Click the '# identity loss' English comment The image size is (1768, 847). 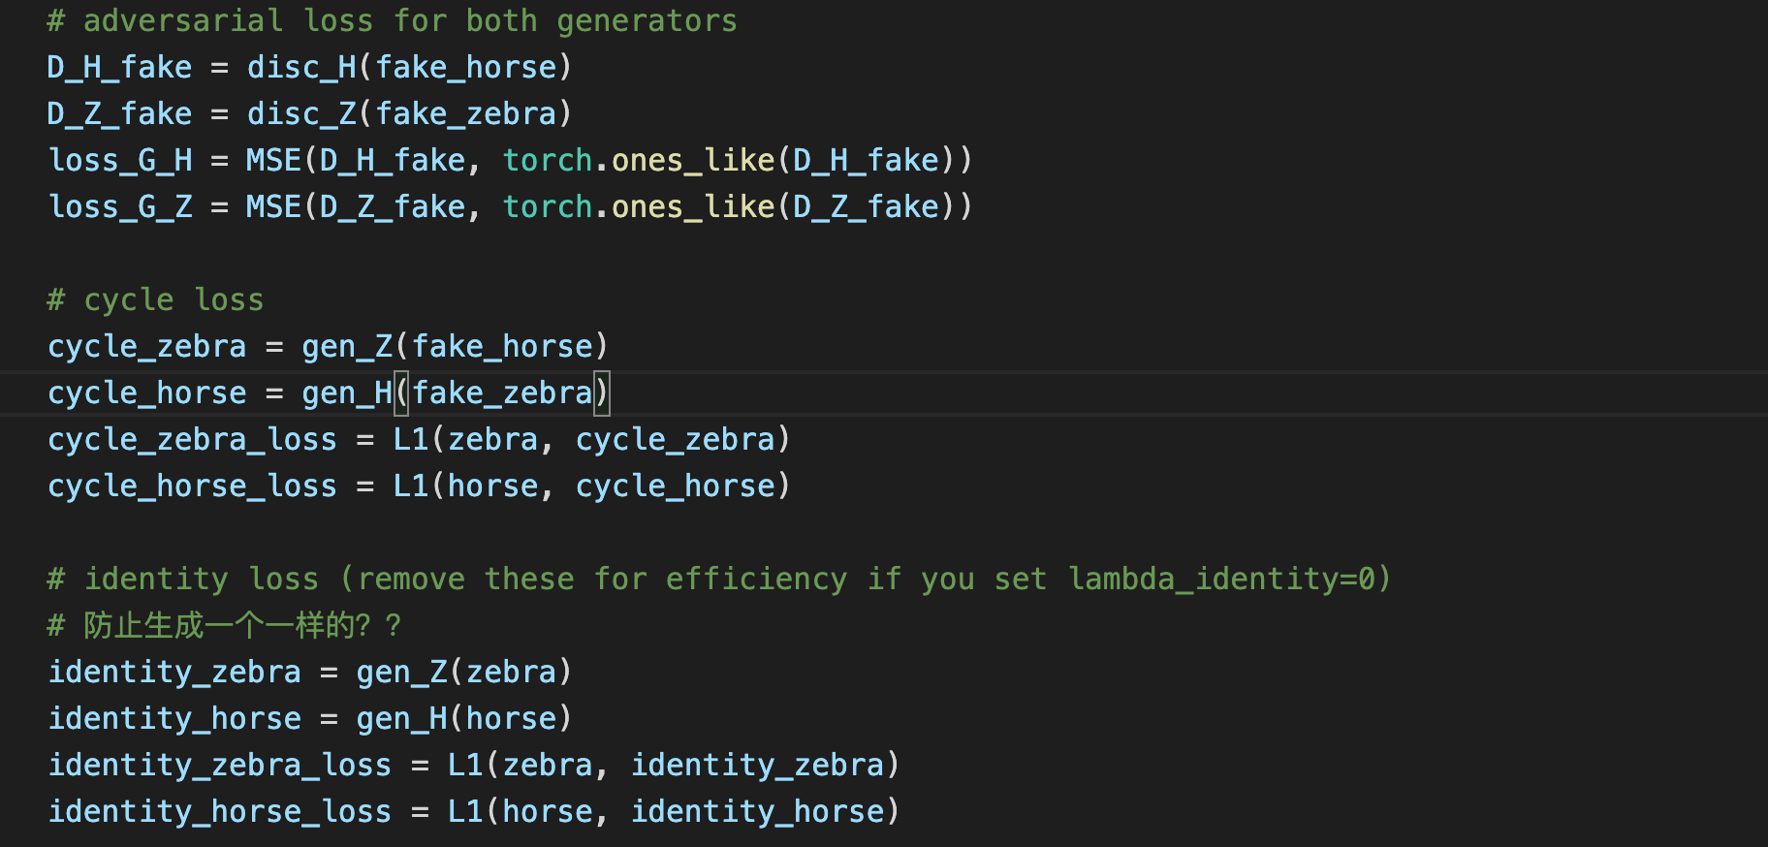coord(719,579)
